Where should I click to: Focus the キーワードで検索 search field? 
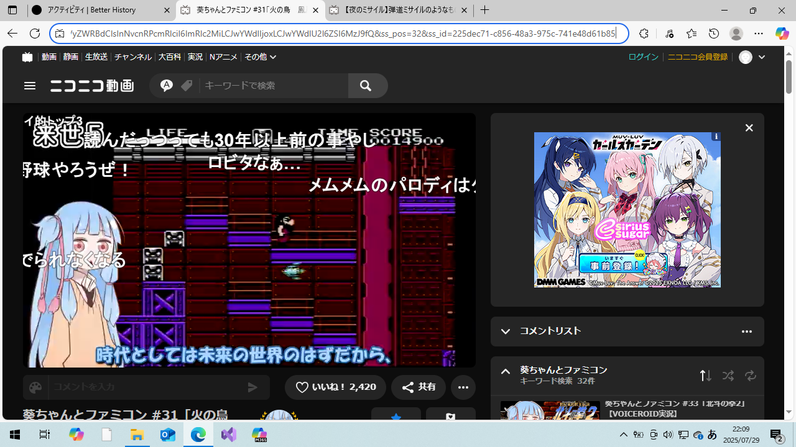coord(274,86)
